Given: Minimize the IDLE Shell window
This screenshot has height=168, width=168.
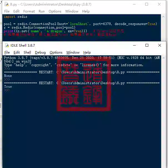Looking at the screenshot, I should click(x=134, y=45).
